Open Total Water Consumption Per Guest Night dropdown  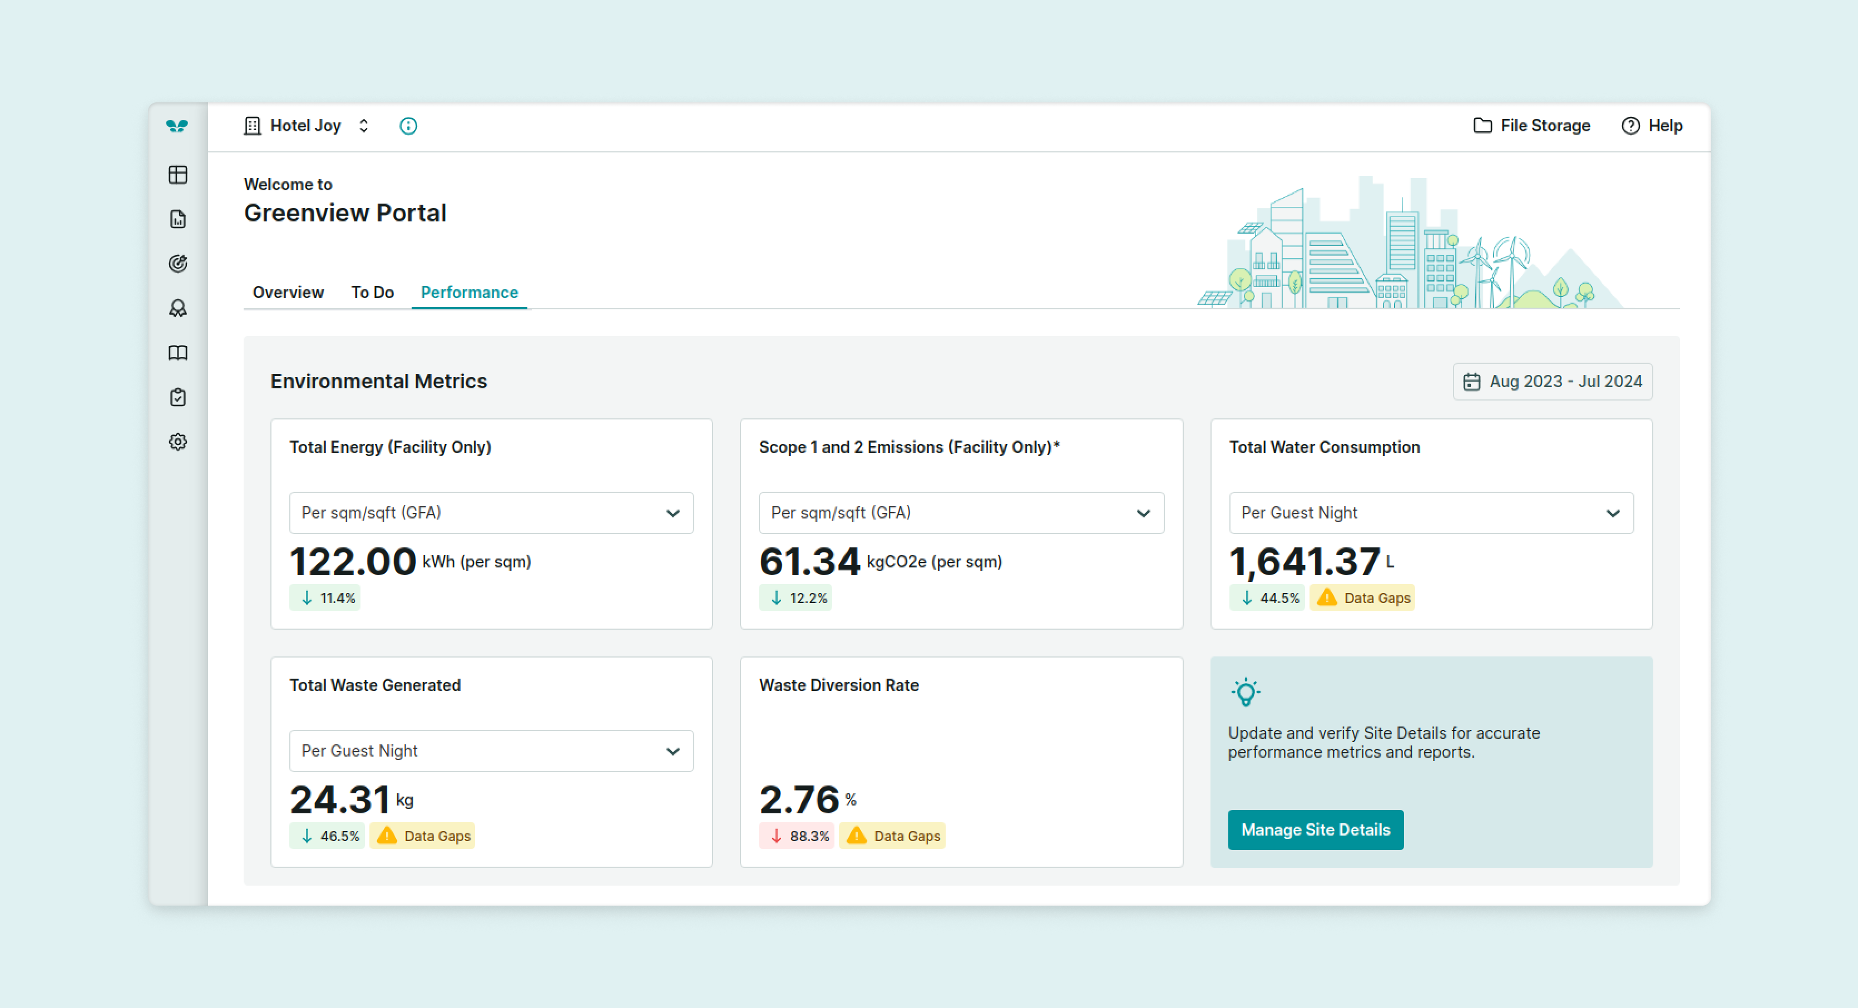point(1431,513)
